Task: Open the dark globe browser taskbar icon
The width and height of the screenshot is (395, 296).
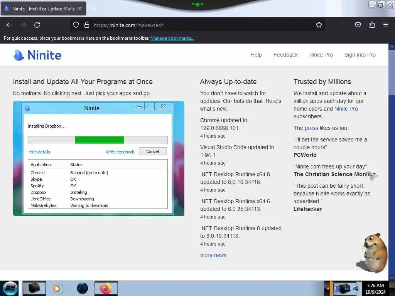Action: [83, 288]
